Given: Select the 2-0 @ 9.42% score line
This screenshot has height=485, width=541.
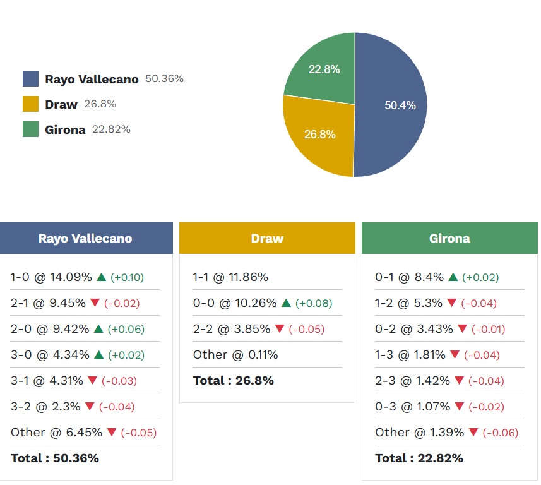Looking at the screenshot, I should click(x=50, y=329).
